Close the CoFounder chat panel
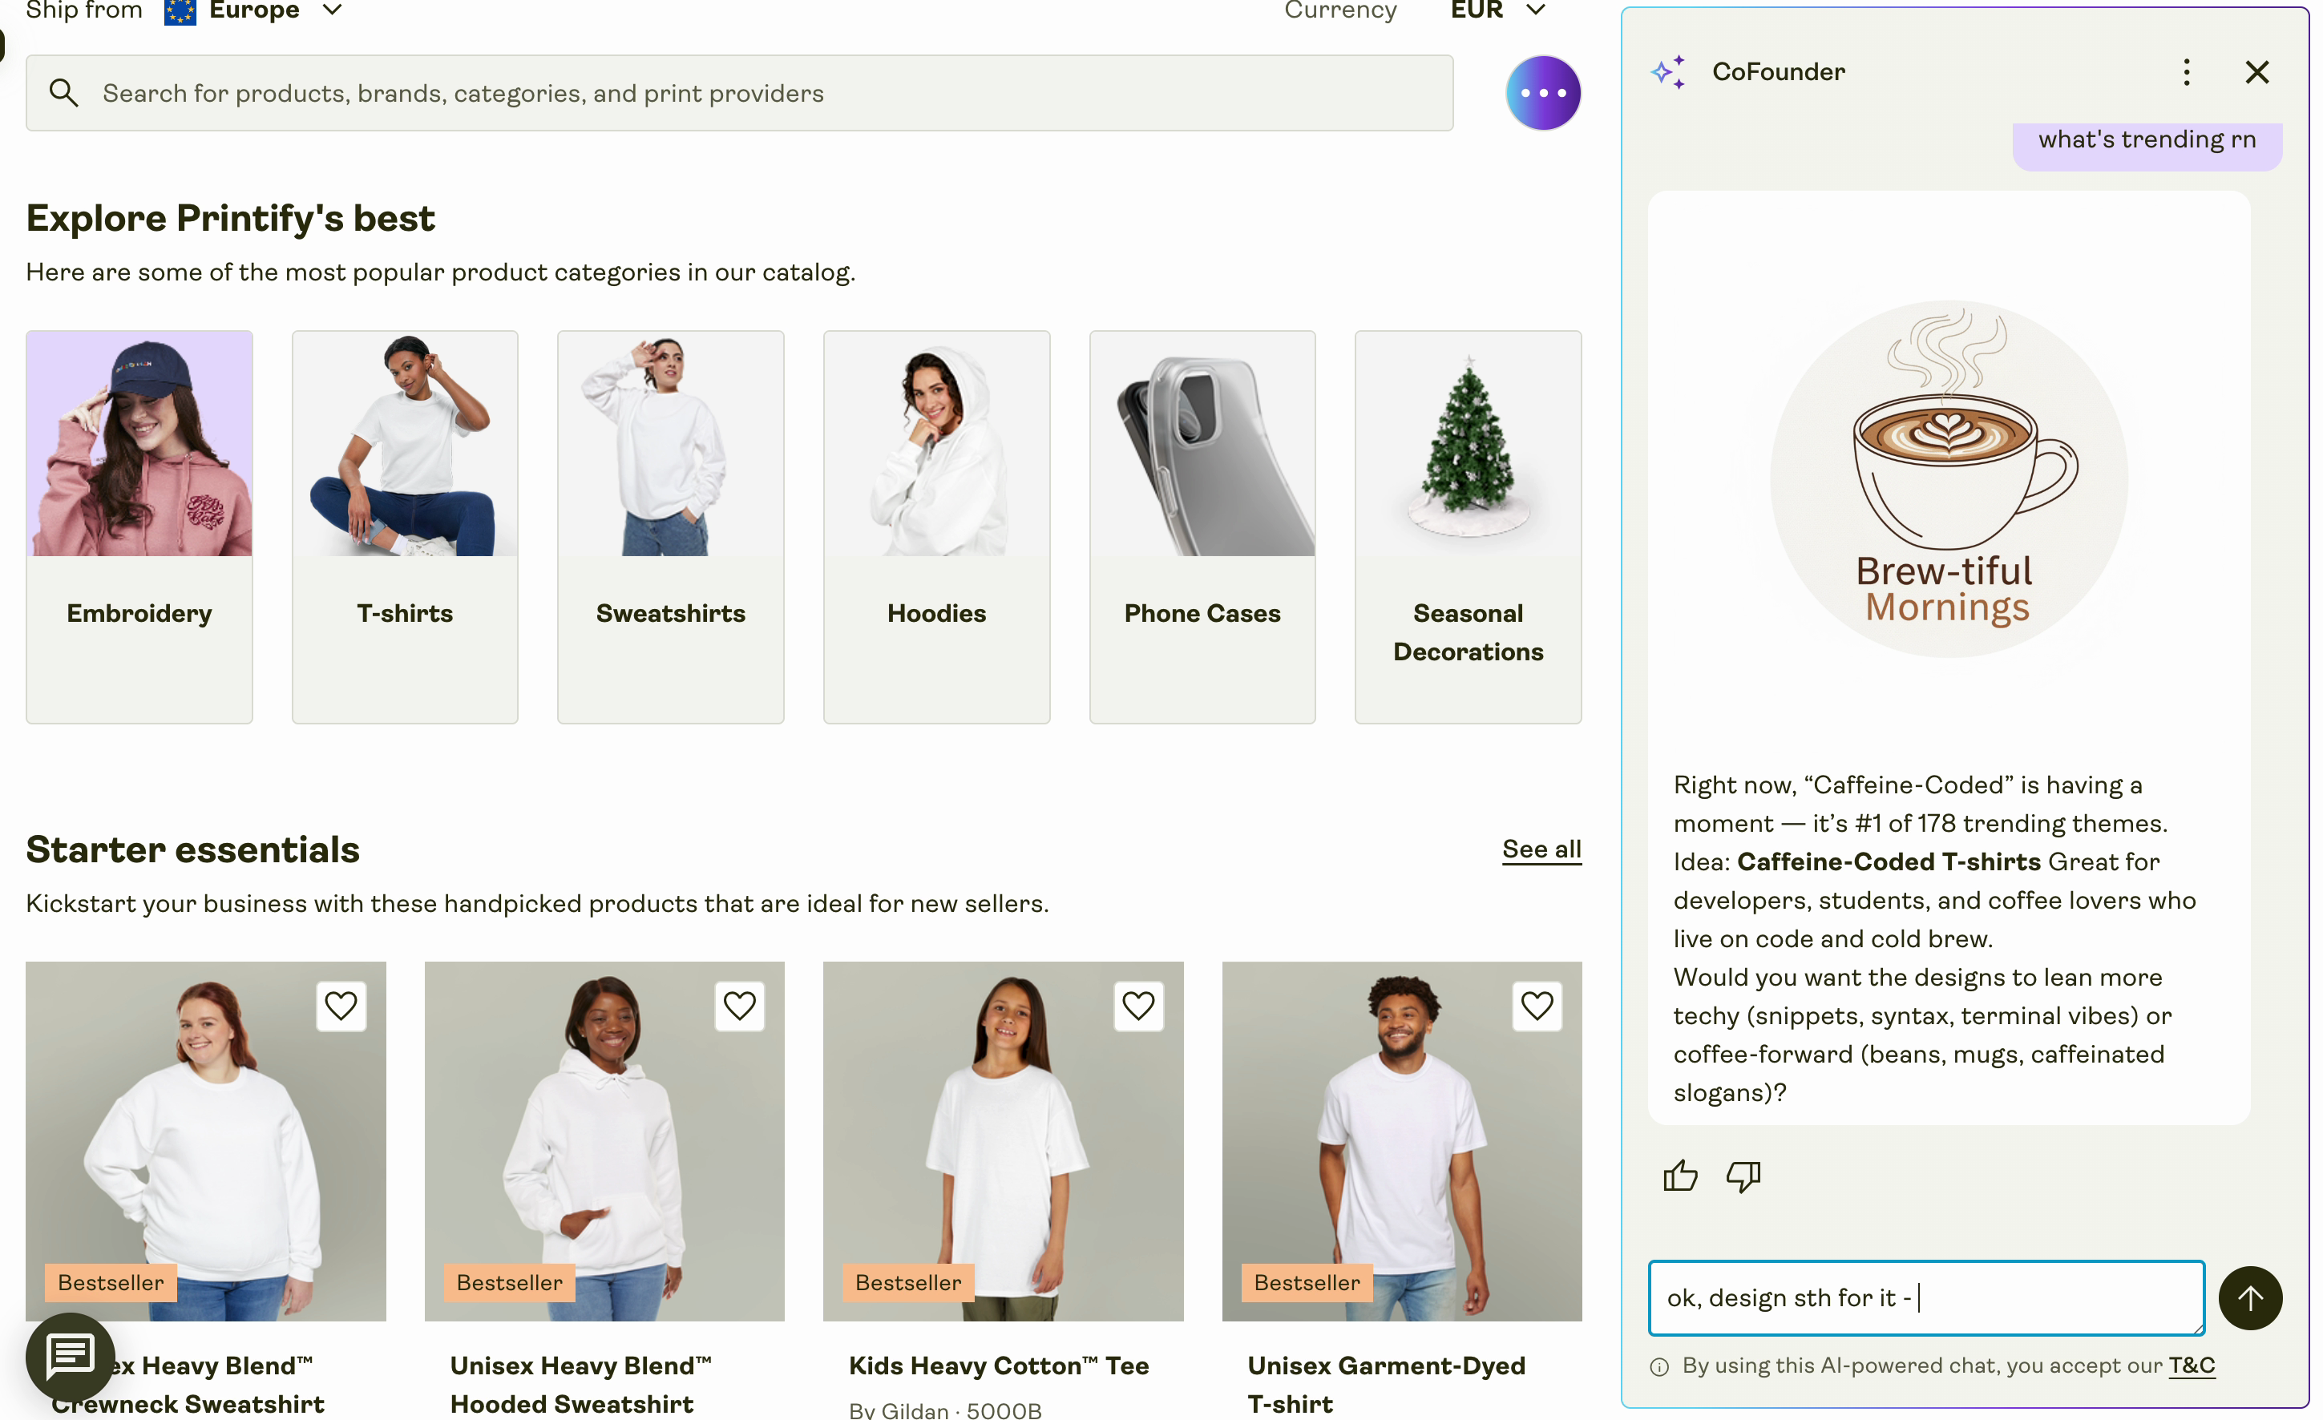2323x1420 pixels. [2257, 71]
